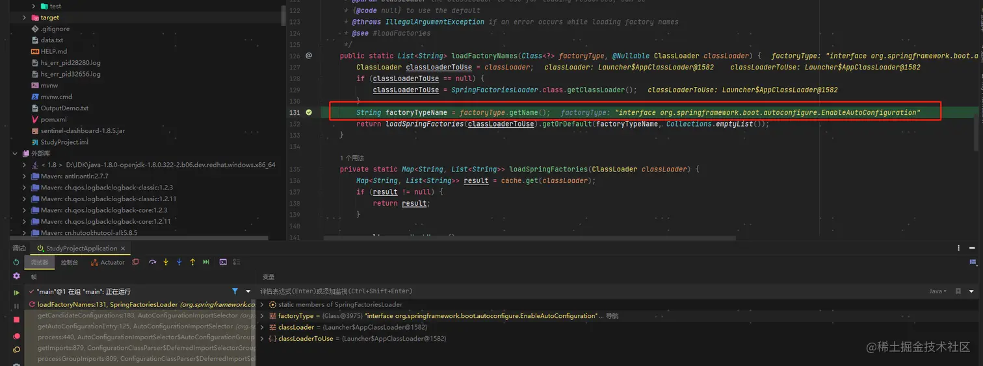Resume program with the green play icon
This screenshot has width=983, height=366.
(x=16, y=292)
